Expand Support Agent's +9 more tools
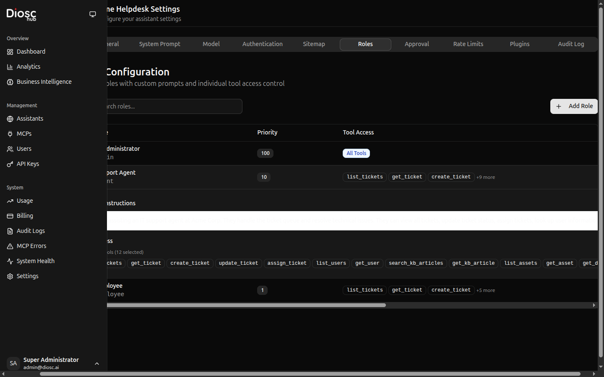 (x=486, y=177)
